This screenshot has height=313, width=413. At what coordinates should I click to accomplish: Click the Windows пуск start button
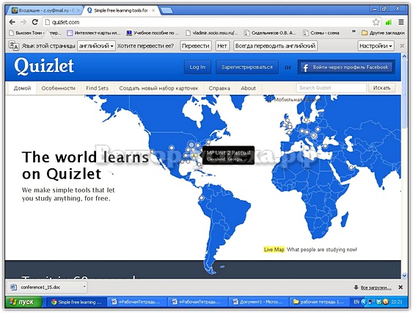point(23,302)
